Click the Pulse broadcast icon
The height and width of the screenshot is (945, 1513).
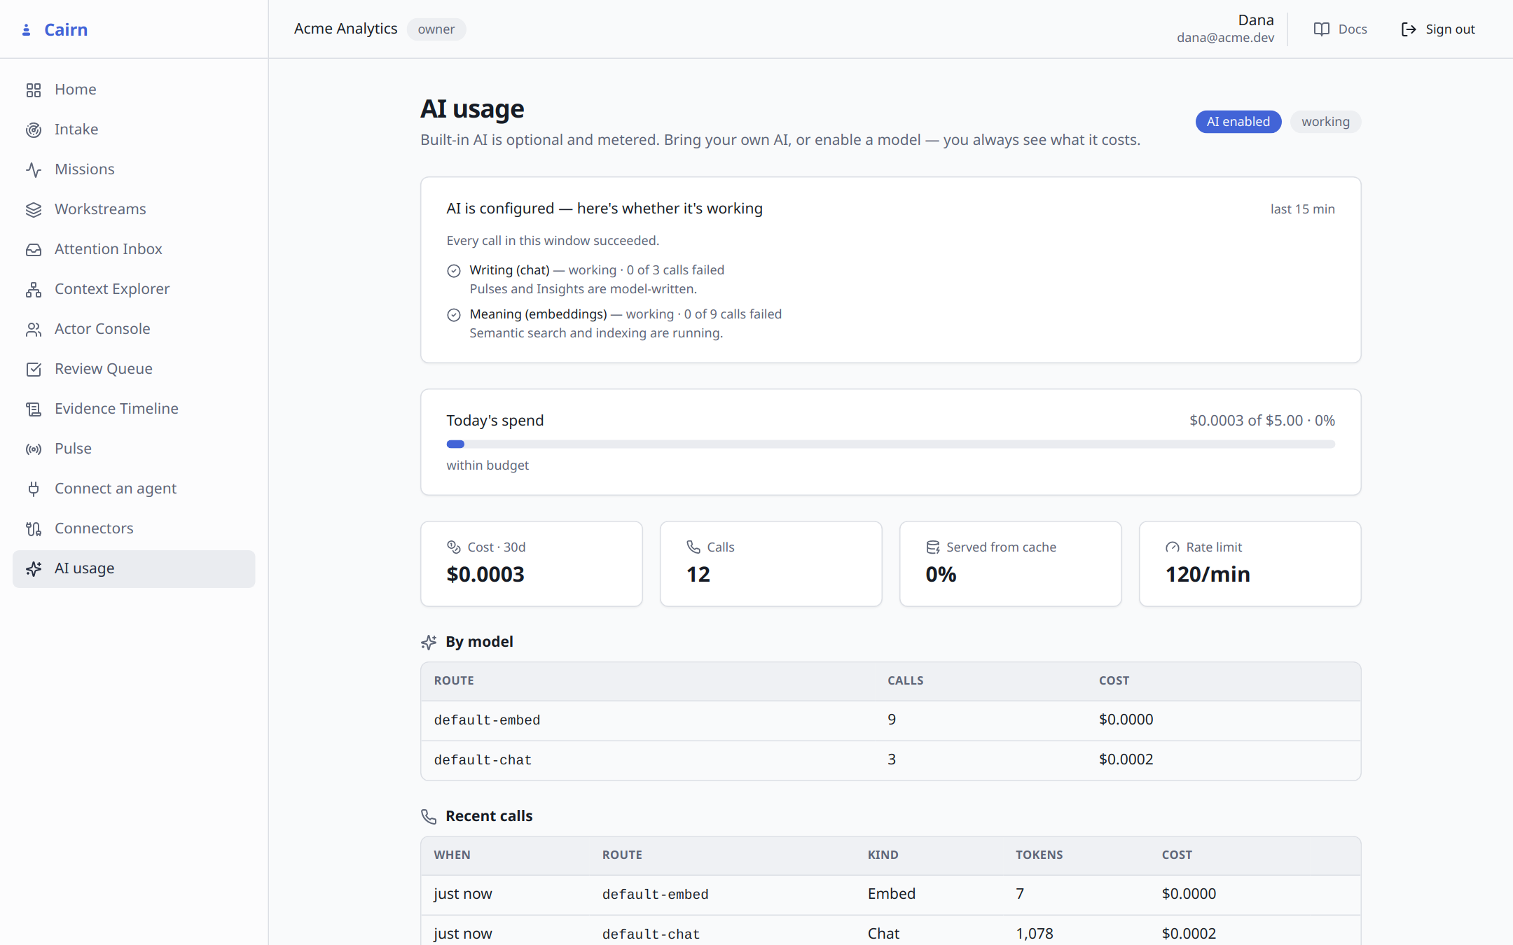[34, 449]
